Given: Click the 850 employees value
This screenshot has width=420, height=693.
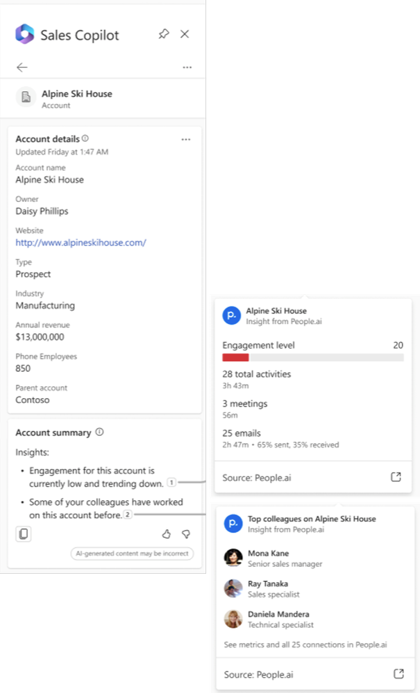Looking at the screenshot, I should pyautogui.click(x=23, y=368).
